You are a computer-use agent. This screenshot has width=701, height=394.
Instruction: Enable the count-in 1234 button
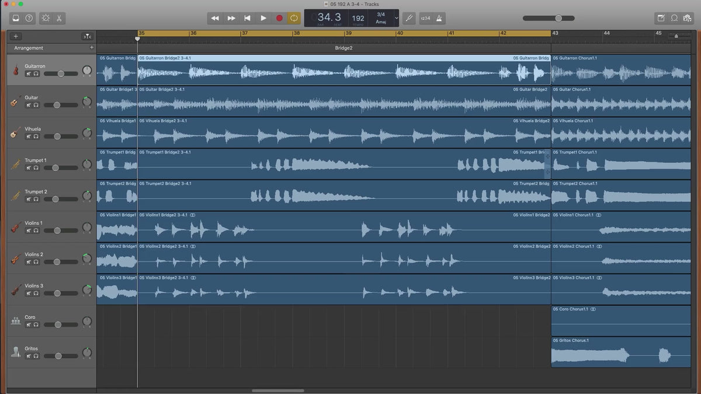coord(425,18)
